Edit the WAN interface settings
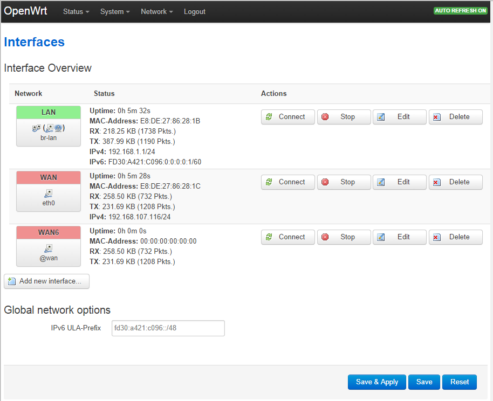Screen dimensions: 493x401 pyautogui.click(x=399, y=182)
